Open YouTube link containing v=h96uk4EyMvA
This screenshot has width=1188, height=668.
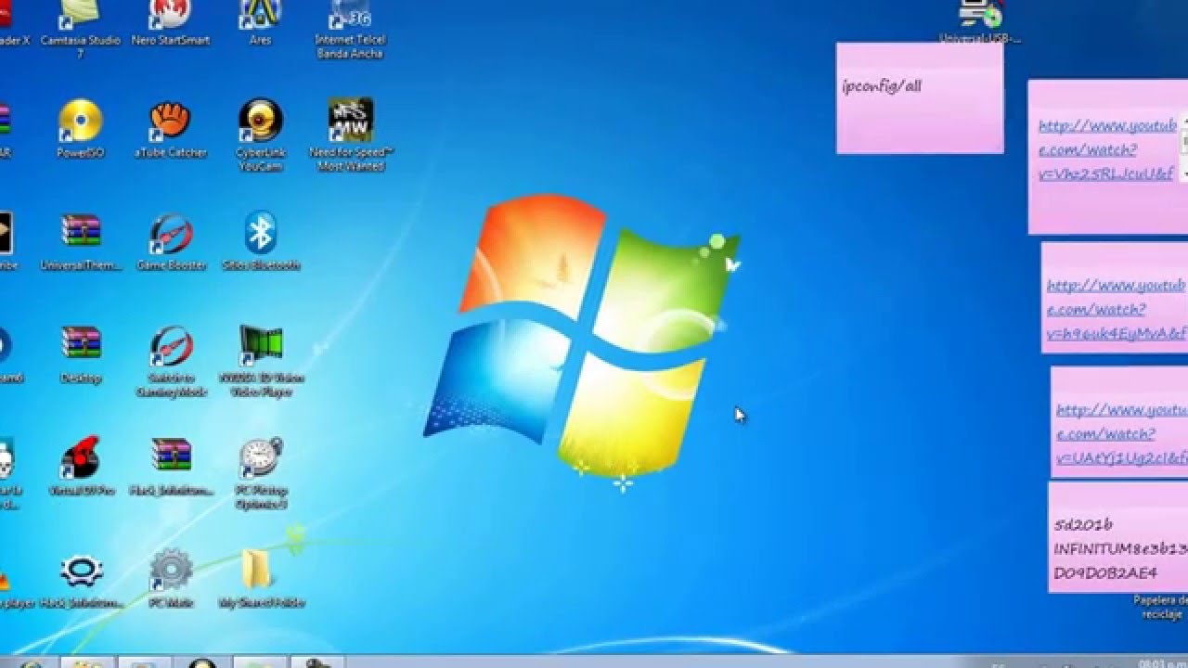[x=1117, y=310]
